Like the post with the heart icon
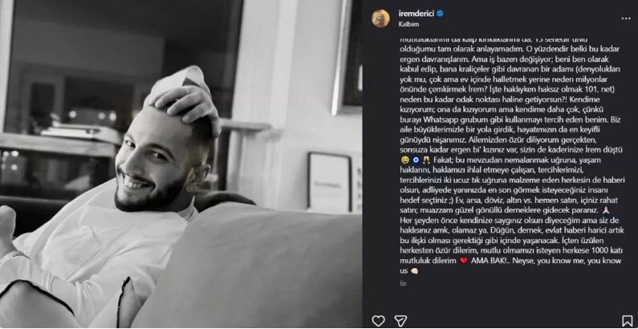This screenshot has width=638, height=329. click(378, 320)
